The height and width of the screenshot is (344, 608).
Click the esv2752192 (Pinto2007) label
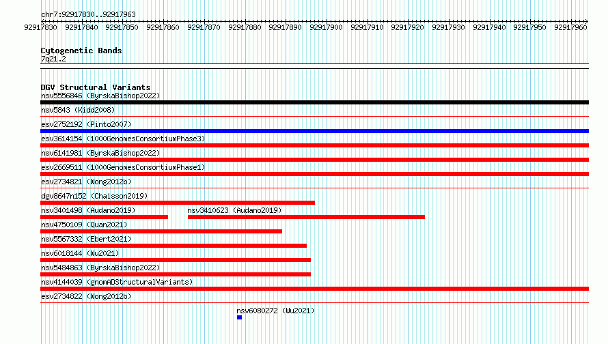click(86, 124)
